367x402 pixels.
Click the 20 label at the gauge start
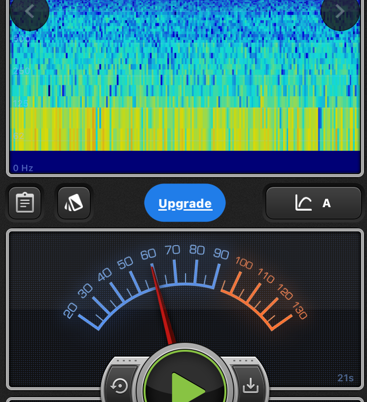point(71,310)
